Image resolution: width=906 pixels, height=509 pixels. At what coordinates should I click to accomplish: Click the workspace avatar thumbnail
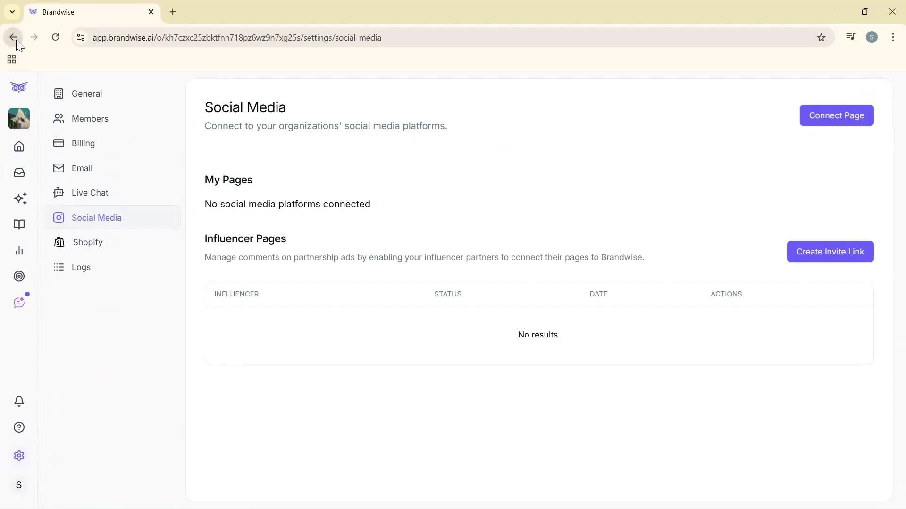click(x=19, y=118)
